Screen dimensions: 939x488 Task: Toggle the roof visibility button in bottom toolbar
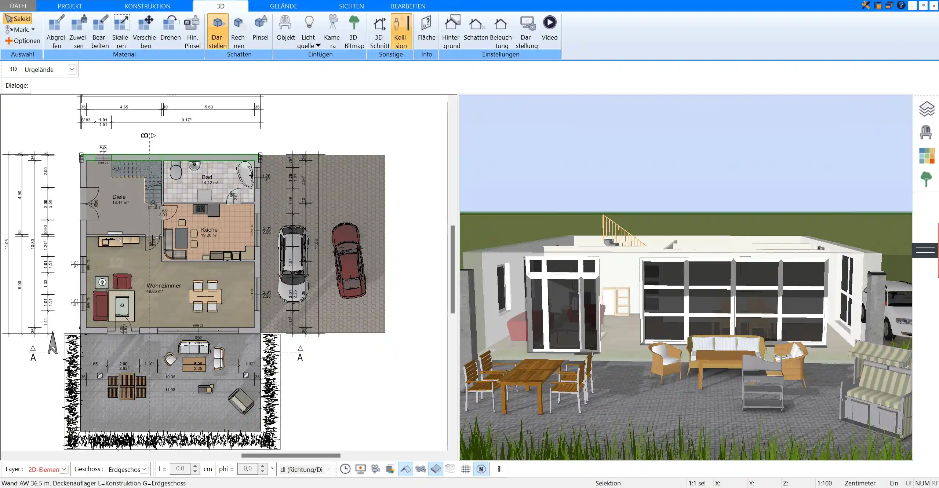405,469
